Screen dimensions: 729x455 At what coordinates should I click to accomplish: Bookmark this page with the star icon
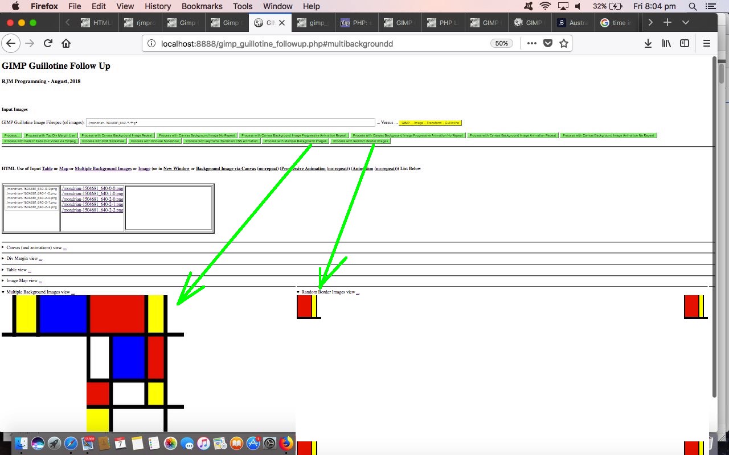(x=564, y=43)
